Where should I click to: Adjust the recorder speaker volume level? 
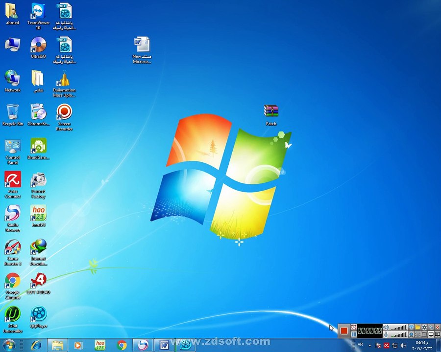pos(398,328)
